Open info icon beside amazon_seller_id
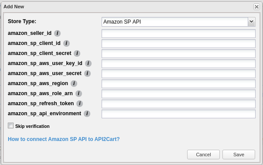 click(58, 33)
